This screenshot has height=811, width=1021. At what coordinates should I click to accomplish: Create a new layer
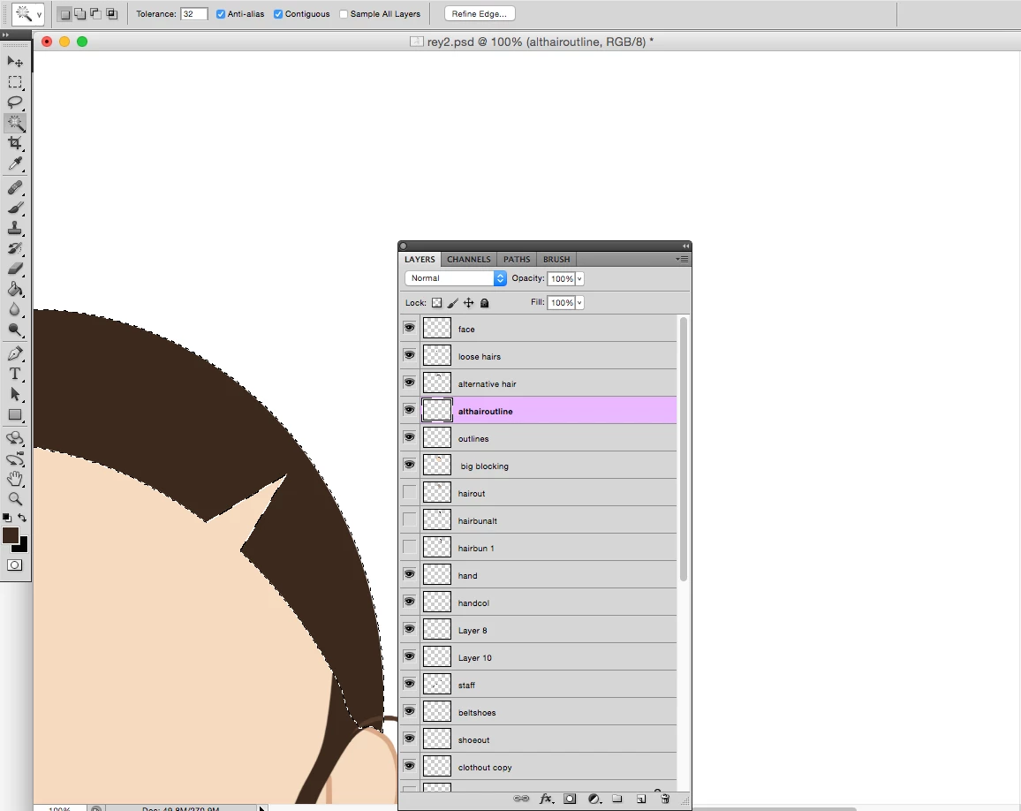641,799
